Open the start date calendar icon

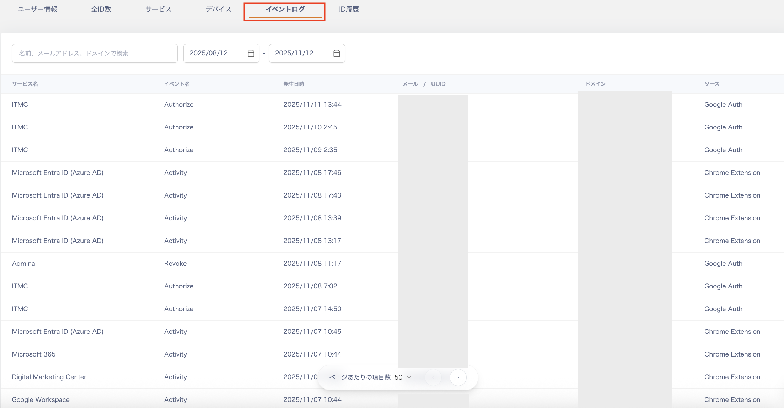pyautogui.click(x=251, y=54)
